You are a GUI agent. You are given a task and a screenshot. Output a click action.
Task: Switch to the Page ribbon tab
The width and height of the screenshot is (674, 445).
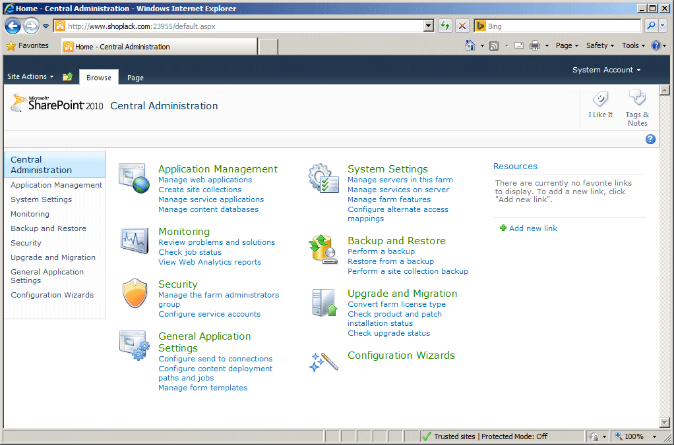(x=135, y=78)
